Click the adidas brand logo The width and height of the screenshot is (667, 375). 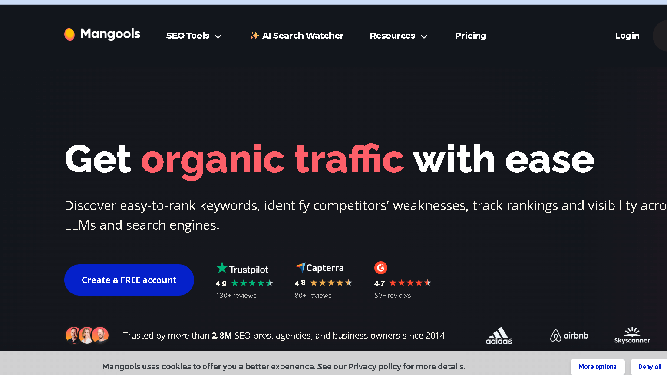(x=499, y=335)
